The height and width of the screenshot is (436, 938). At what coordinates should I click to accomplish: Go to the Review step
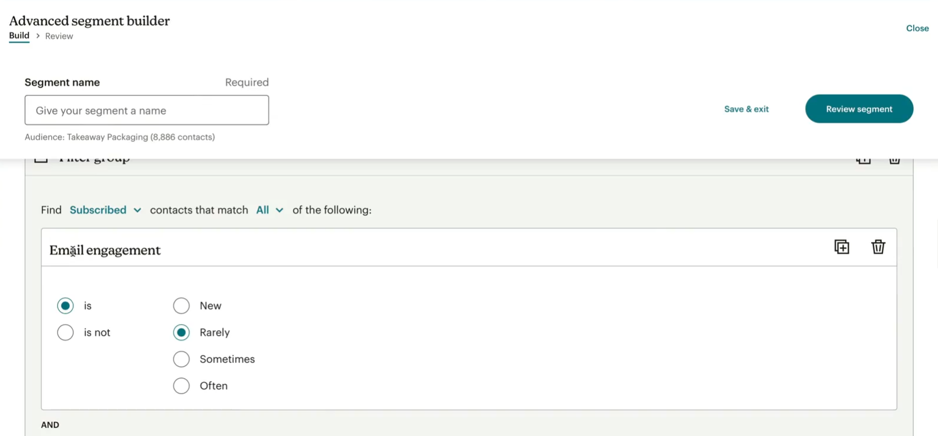59,36
